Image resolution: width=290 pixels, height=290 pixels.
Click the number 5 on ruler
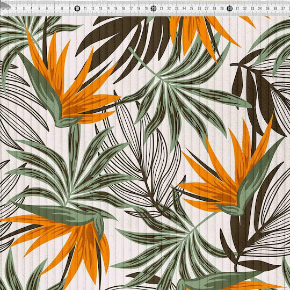coord(39,9)
